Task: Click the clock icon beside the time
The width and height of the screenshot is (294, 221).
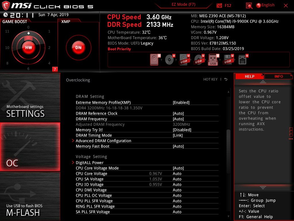Action: (6, 15)
